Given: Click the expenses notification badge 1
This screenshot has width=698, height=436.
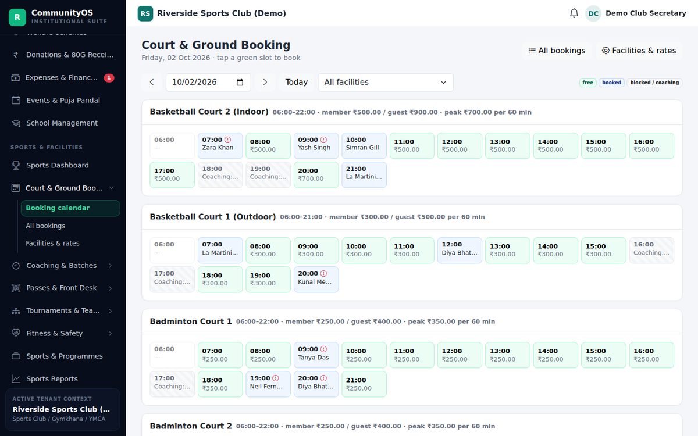Looking at the screenshot, I should pos(109,77).
